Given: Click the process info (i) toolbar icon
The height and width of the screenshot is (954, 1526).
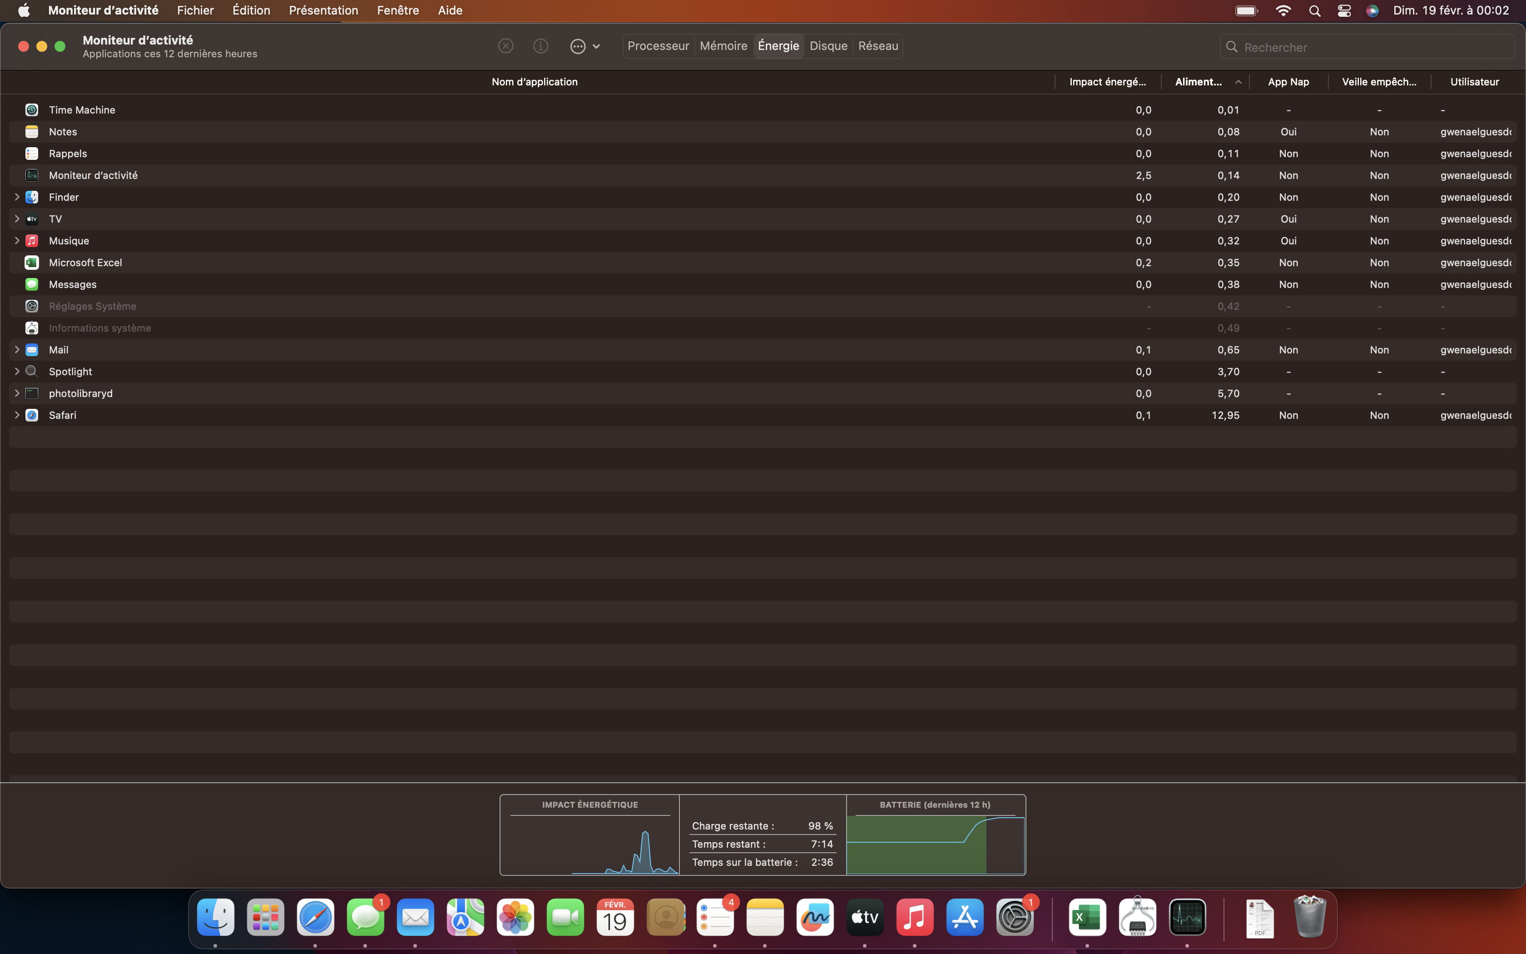Looking at the screenshot, I should (540, 46).
